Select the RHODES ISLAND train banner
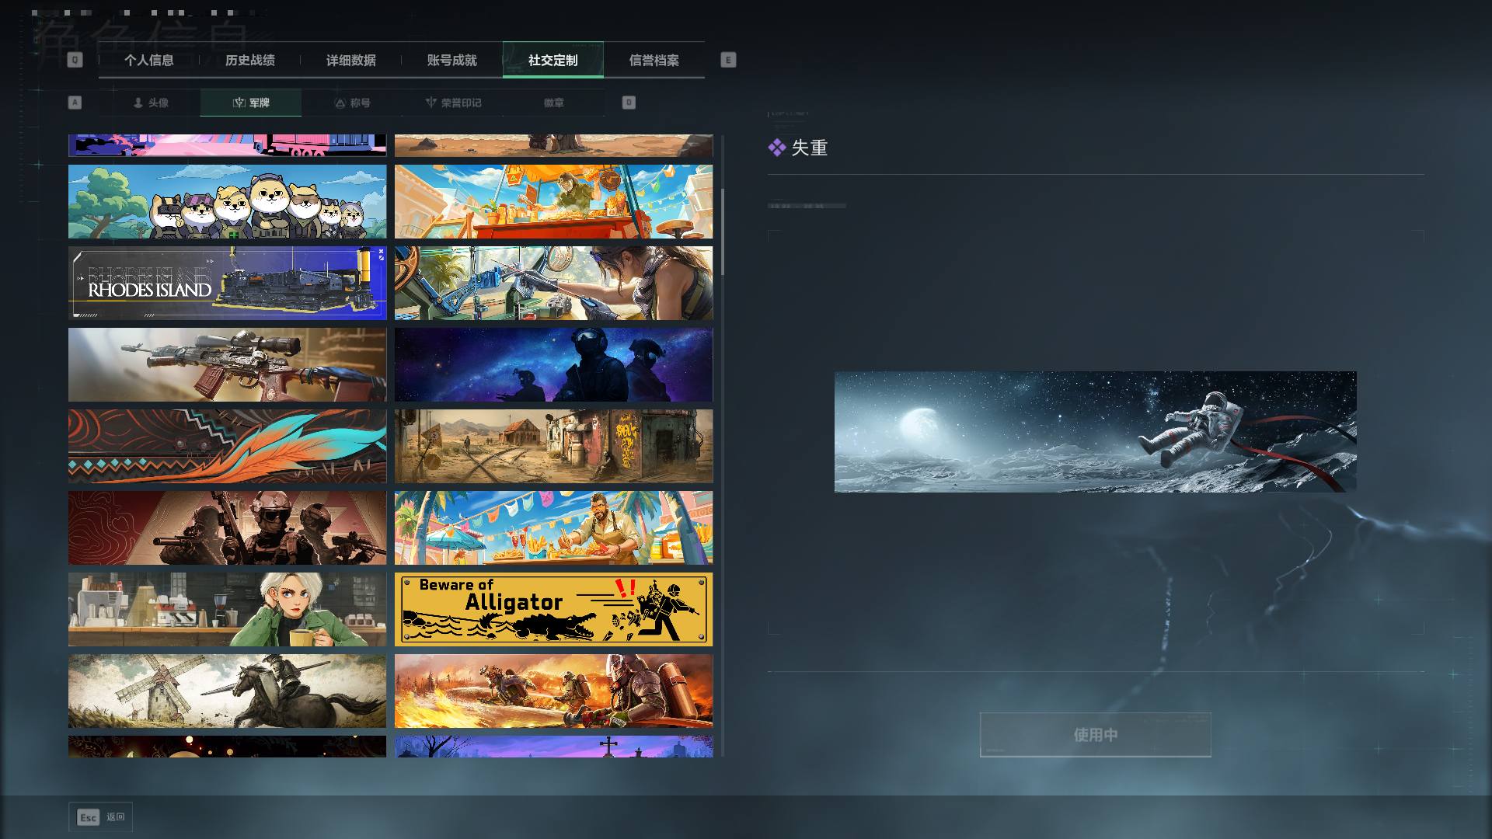 [227, 283]
